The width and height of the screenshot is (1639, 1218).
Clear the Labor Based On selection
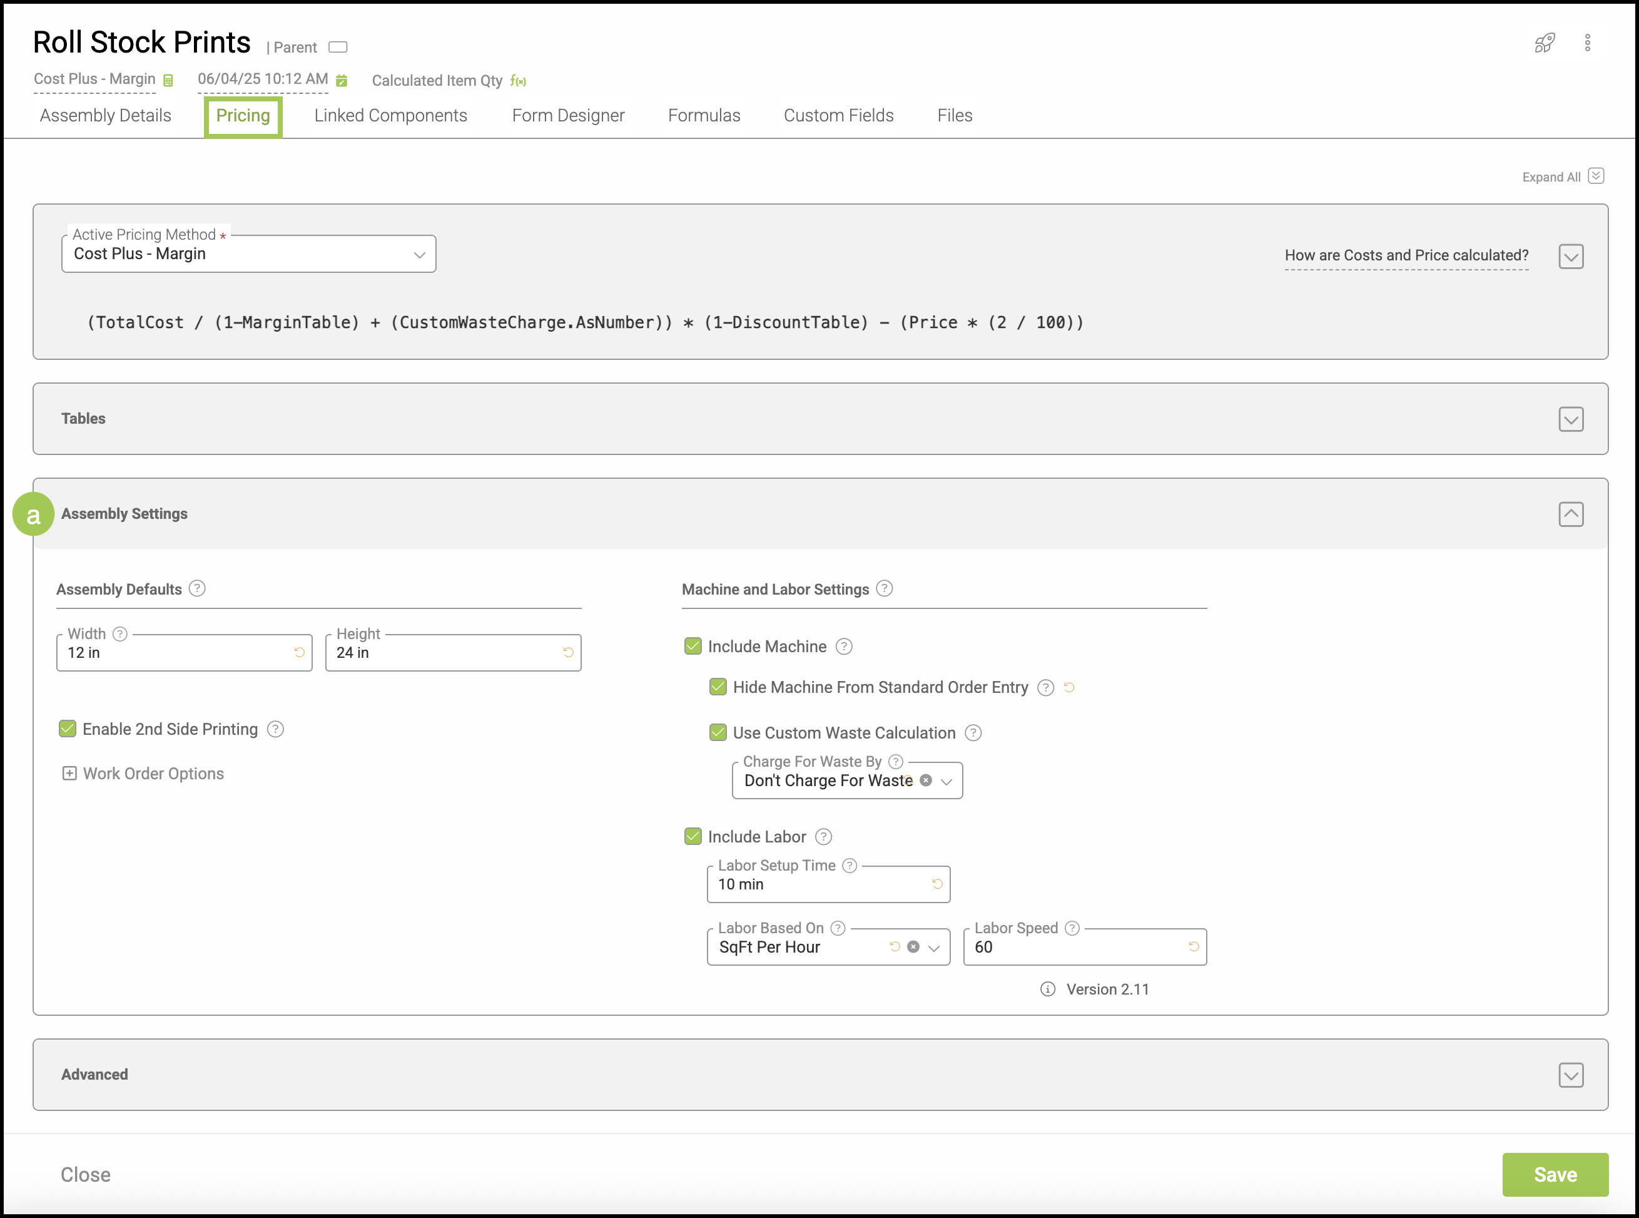(913, 947)
